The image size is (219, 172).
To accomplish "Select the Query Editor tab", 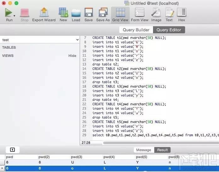I will (x=169, y=30).
